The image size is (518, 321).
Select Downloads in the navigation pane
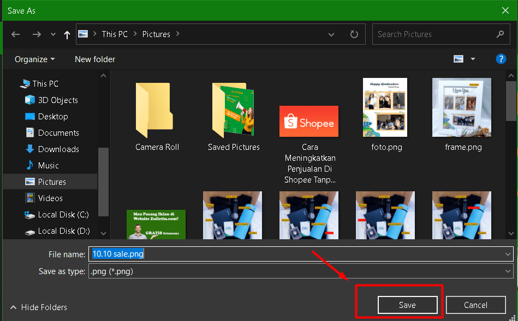coord(58,149)
